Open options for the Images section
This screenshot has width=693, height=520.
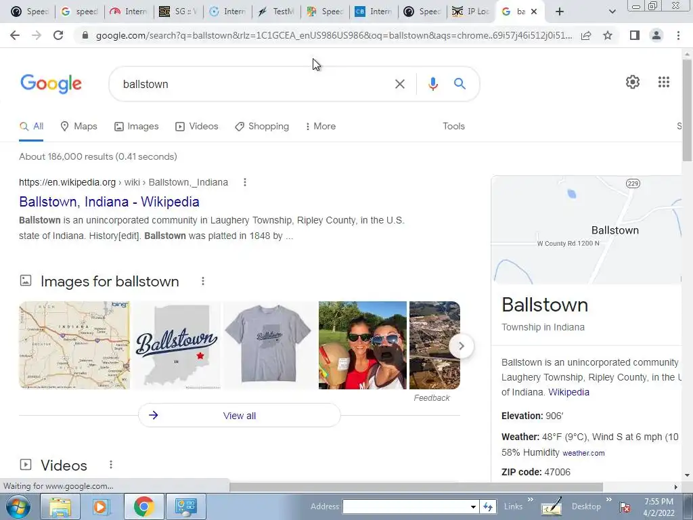(203, 281)
